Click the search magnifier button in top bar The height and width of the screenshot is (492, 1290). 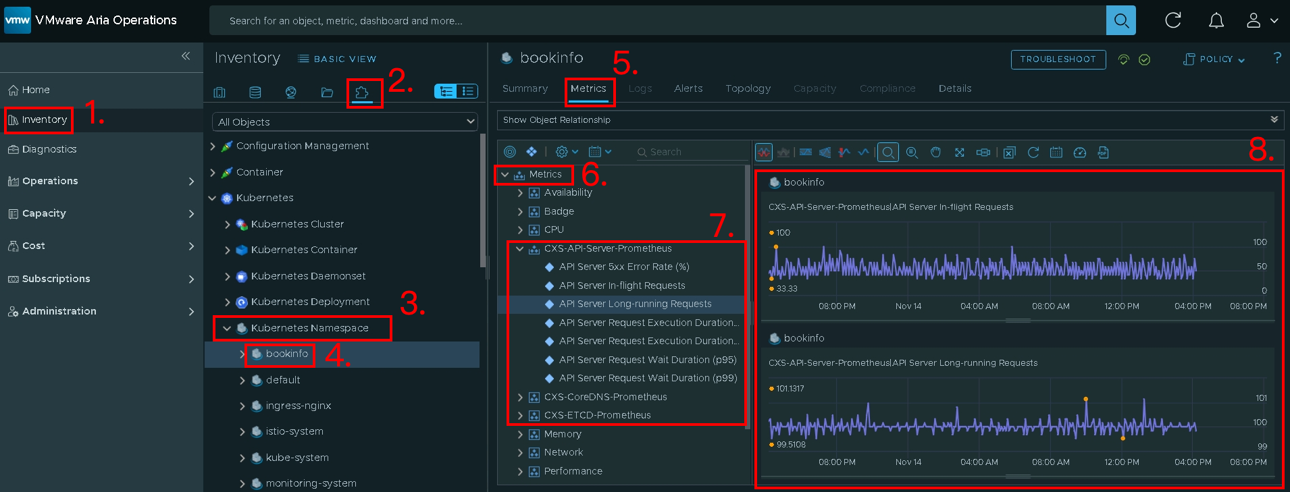1121,20
